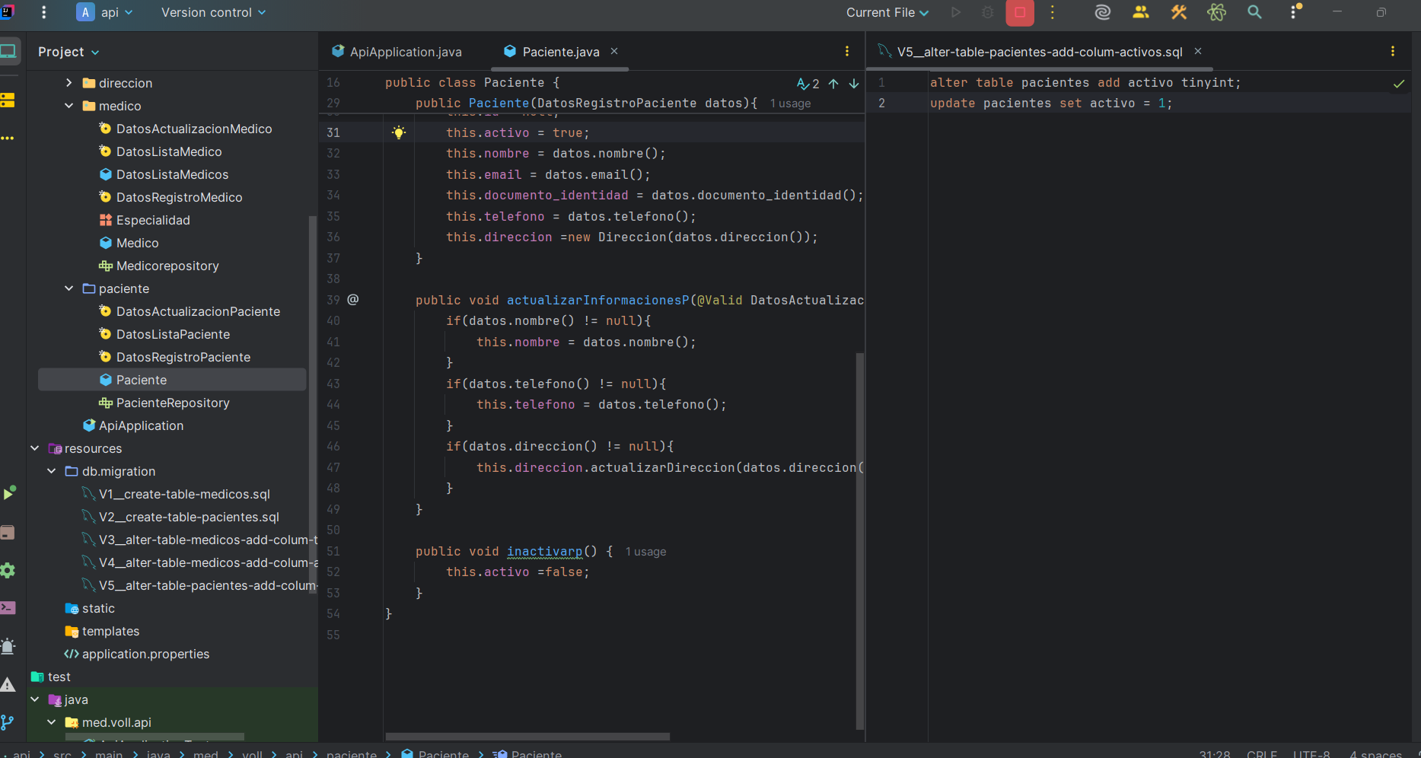Switch to ApiApplication.java tab

(x=397, y=52)
